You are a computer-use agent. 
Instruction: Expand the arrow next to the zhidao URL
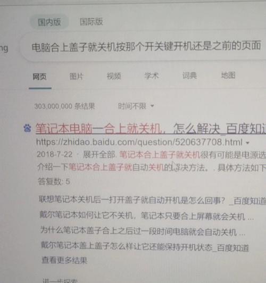pos(248,143)
